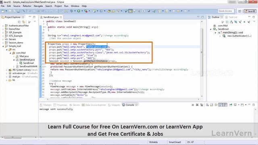Click Remove All Terminated Launches in Console
The image size is (258, 145).
coord(202,105)
